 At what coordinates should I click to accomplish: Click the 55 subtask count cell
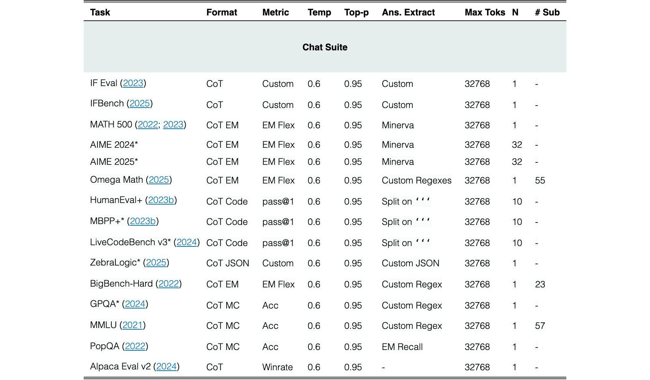540,181
